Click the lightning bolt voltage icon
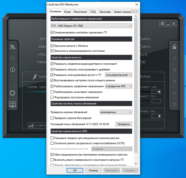Viewport: 186px width, 178px height. [x=35, y=77]
